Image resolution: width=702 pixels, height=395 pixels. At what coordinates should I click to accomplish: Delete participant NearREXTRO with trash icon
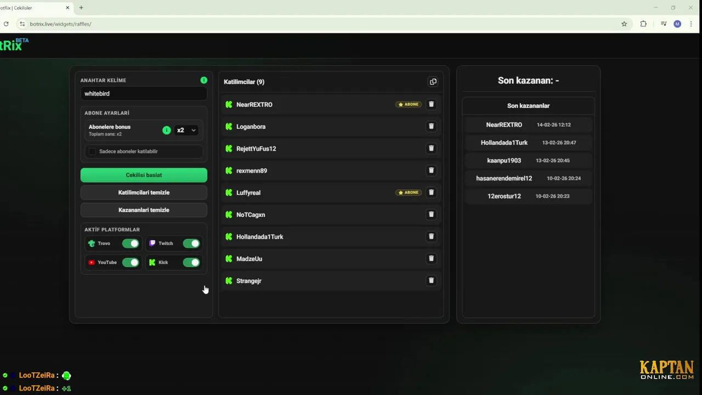click(x=431, y=104)
